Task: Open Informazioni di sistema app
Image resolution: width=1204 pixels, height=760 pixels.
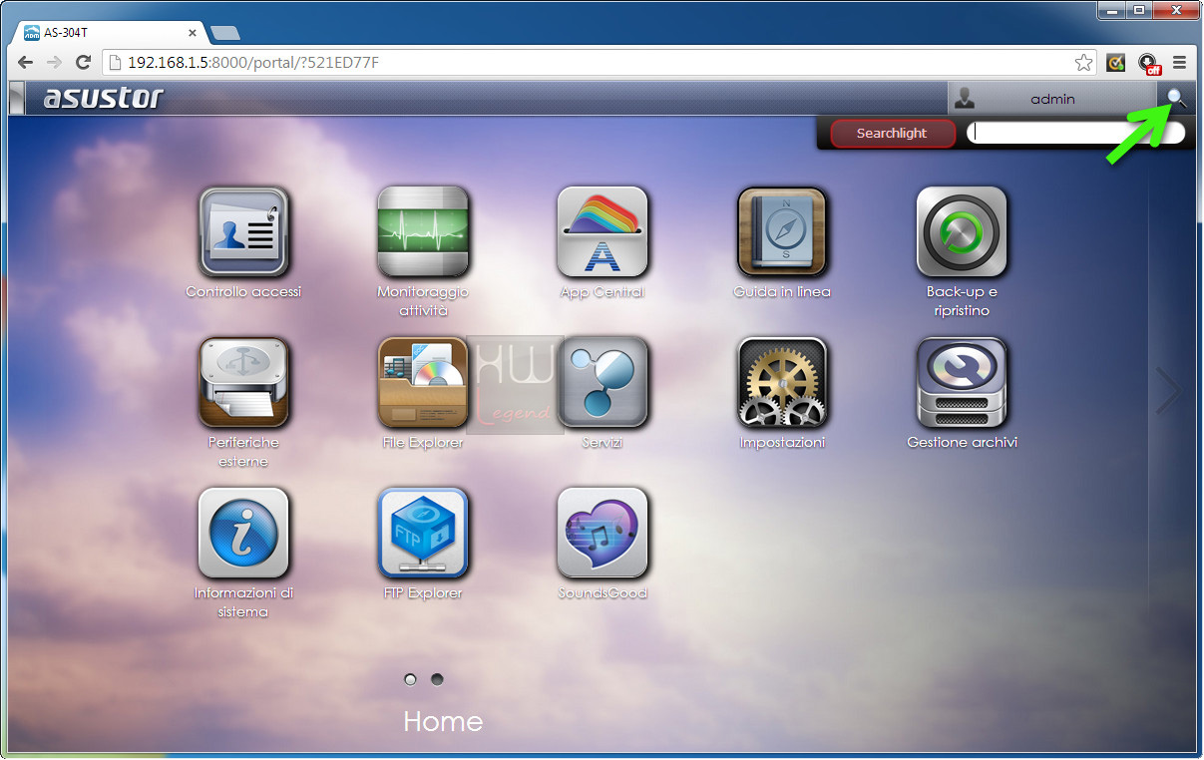Action: tap(243, 533)
